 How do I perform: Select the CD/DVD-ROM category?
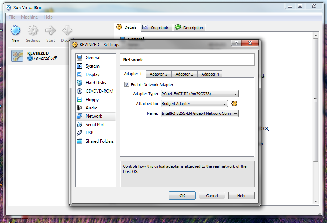pos(99,91)
